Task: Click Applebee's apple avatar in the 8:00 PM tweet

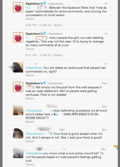Action: pyautogui.click(x=18, y=7)
